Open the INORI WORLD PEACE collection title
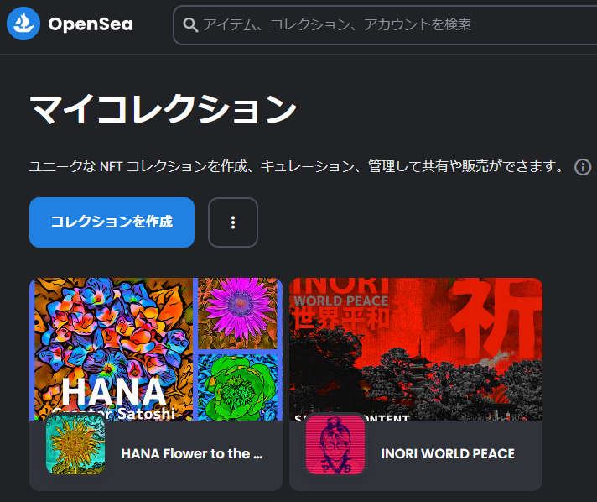The width and height of the screenshot is (597, 502). click(x=448, y=453)
